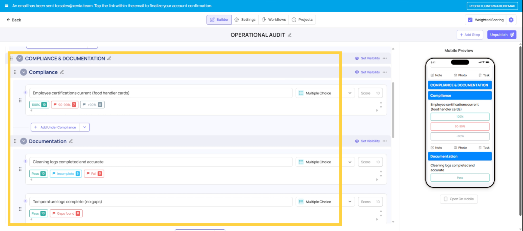Switch to the Settings tab

pos(245,20)
